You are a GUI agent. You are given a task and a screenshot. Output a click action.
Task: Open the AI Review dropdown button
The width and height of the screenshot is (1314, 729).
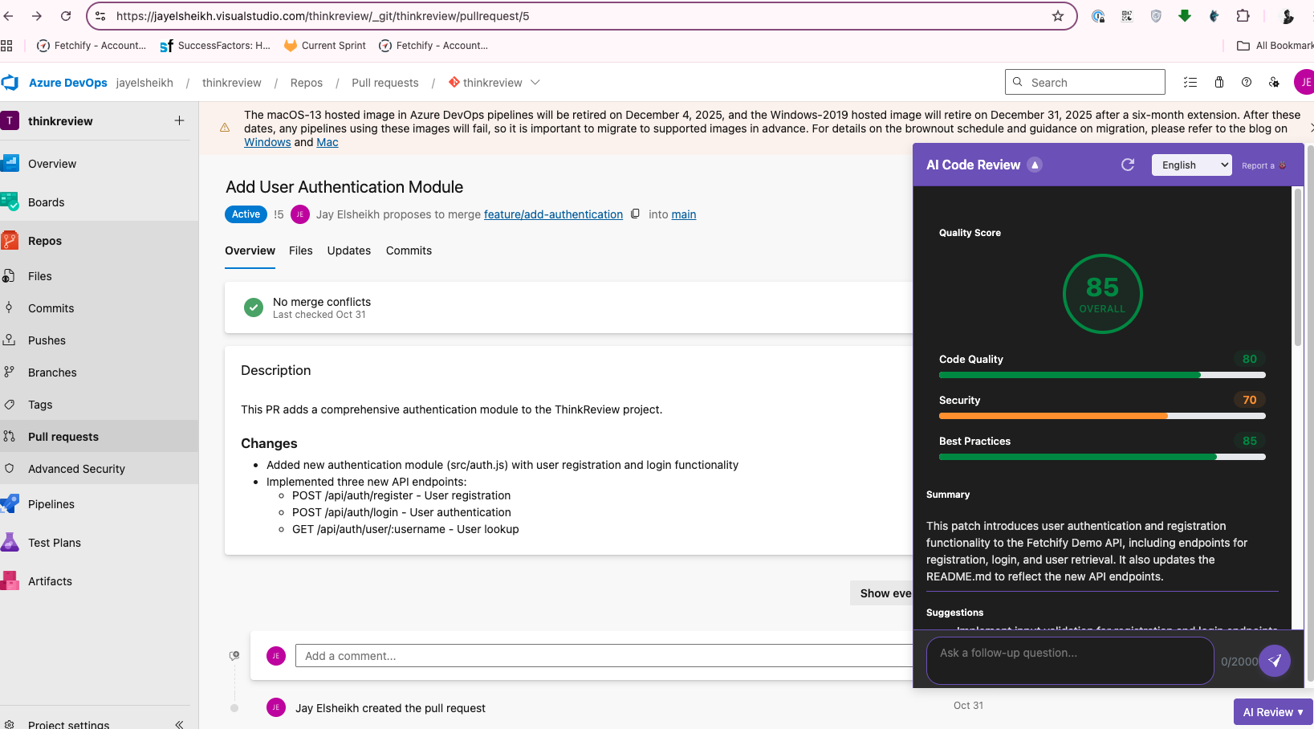click(x=1273, y=711)
